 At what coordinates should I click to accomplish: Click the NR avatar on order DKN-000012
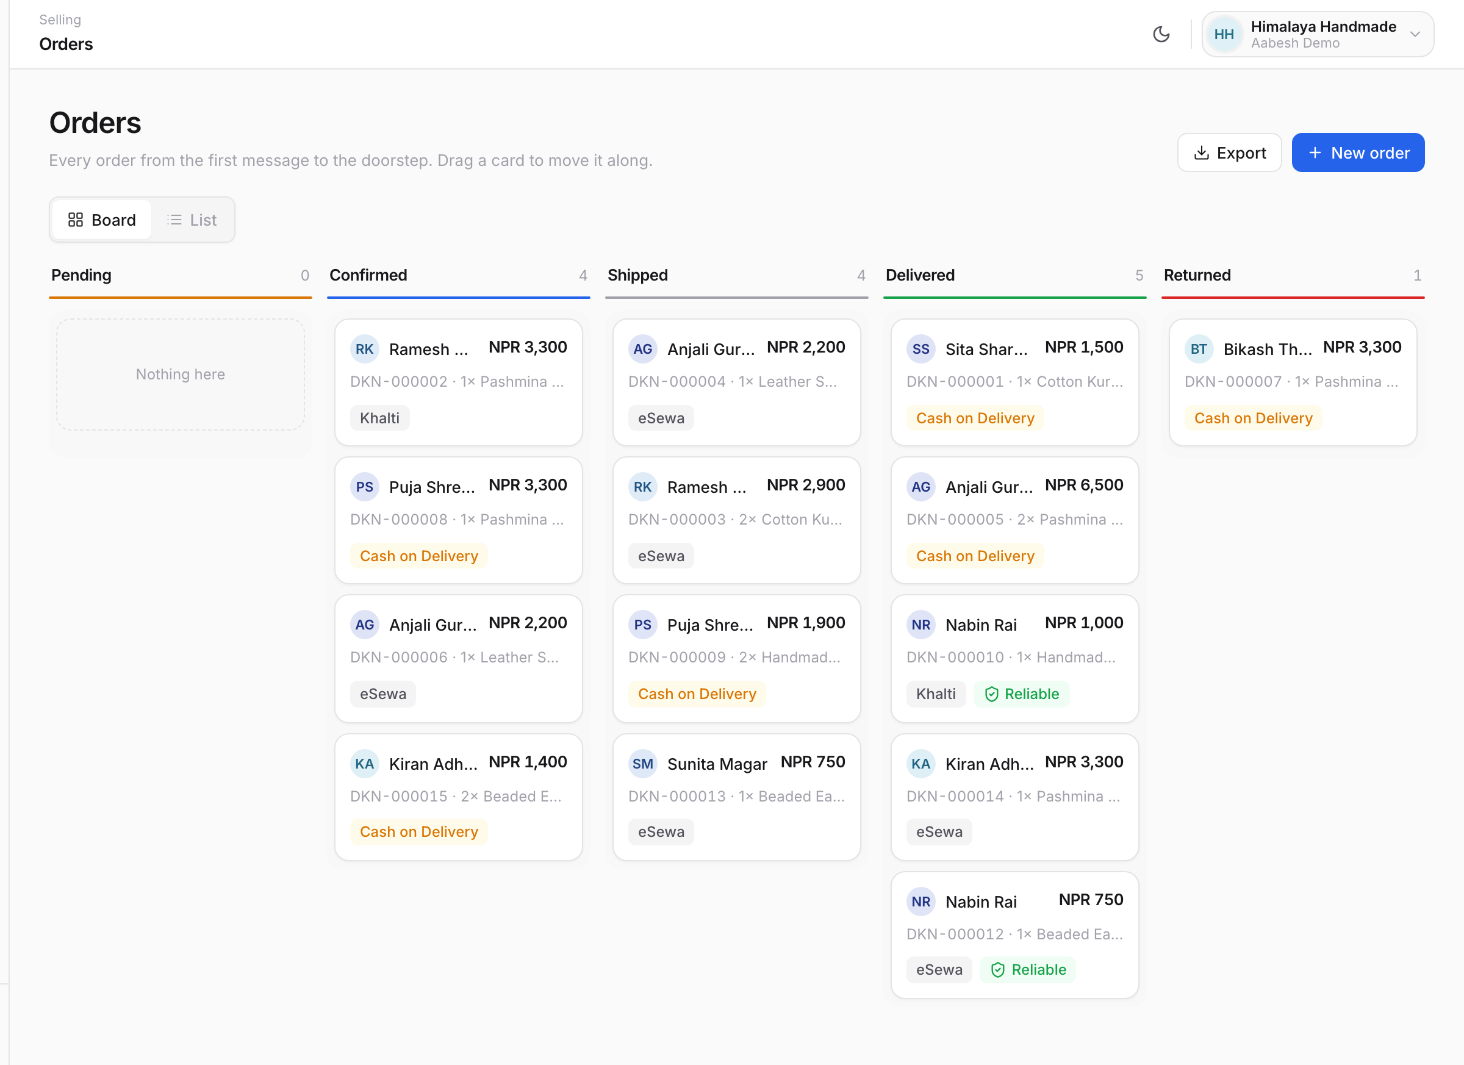coord(920,902)
